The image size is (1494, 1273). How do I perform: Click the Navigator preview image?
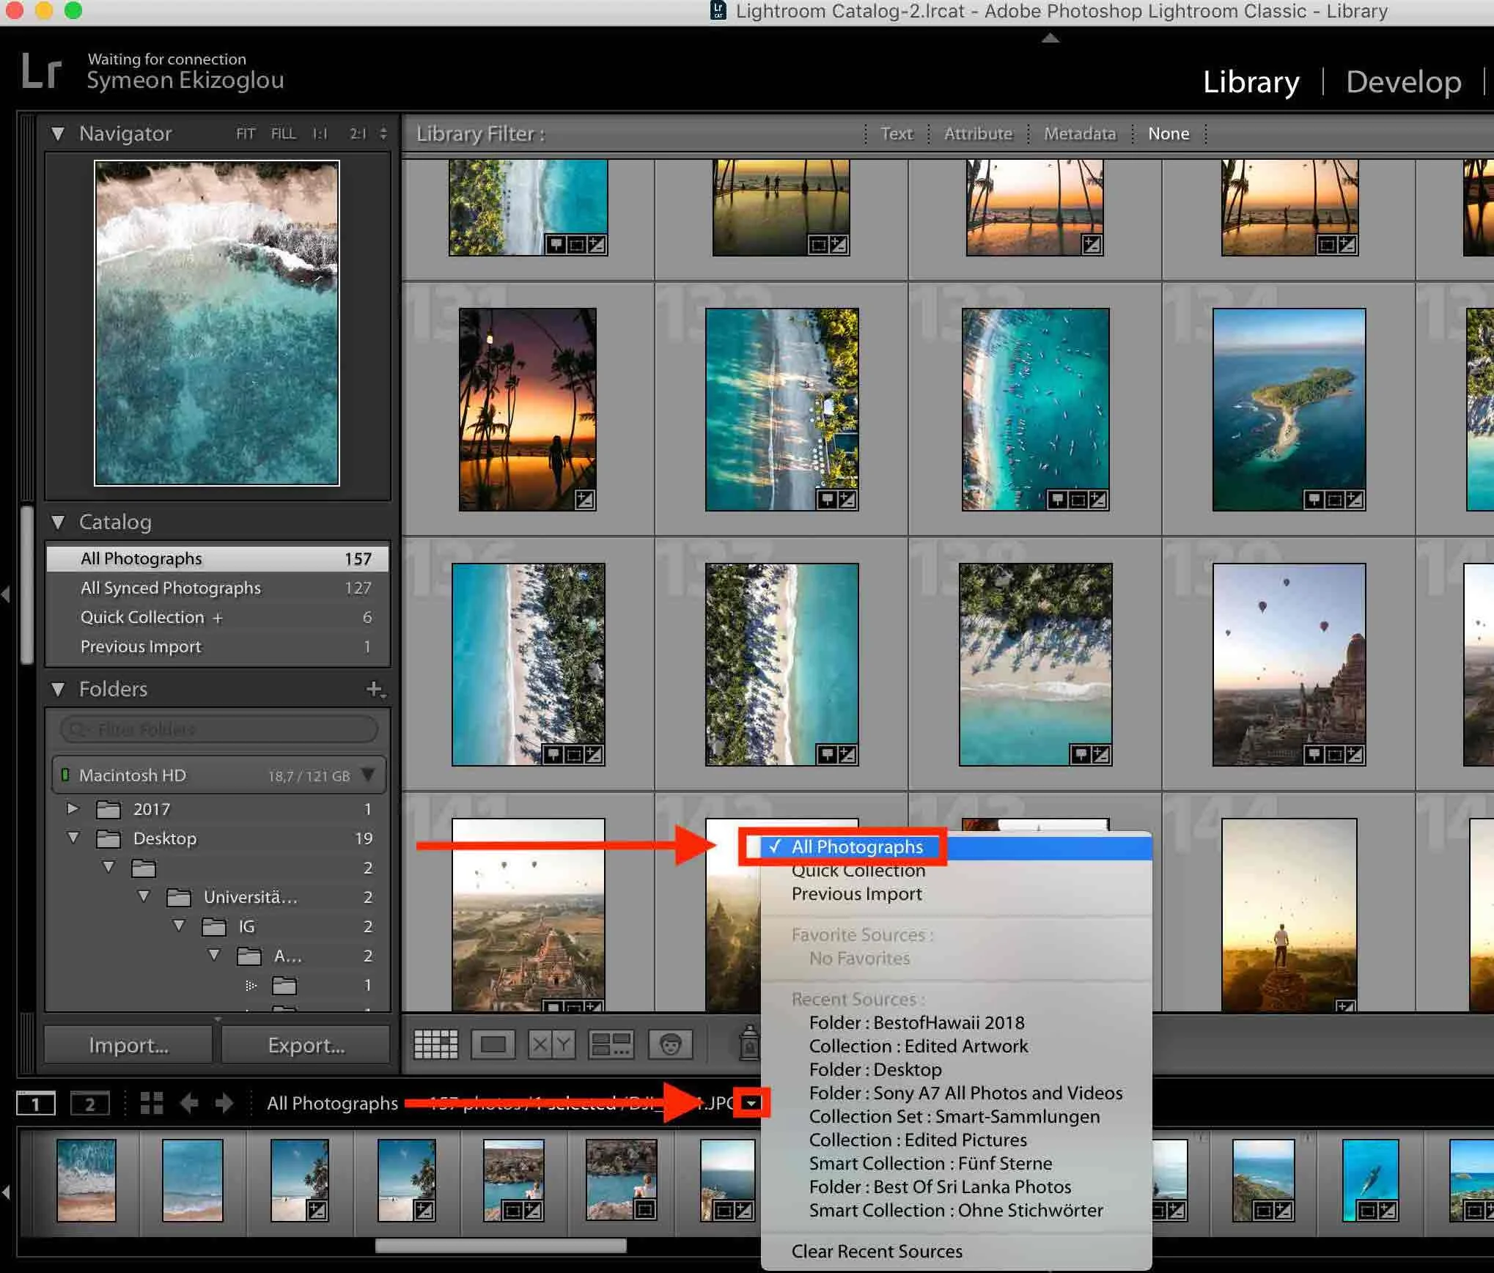pos(217,323)
